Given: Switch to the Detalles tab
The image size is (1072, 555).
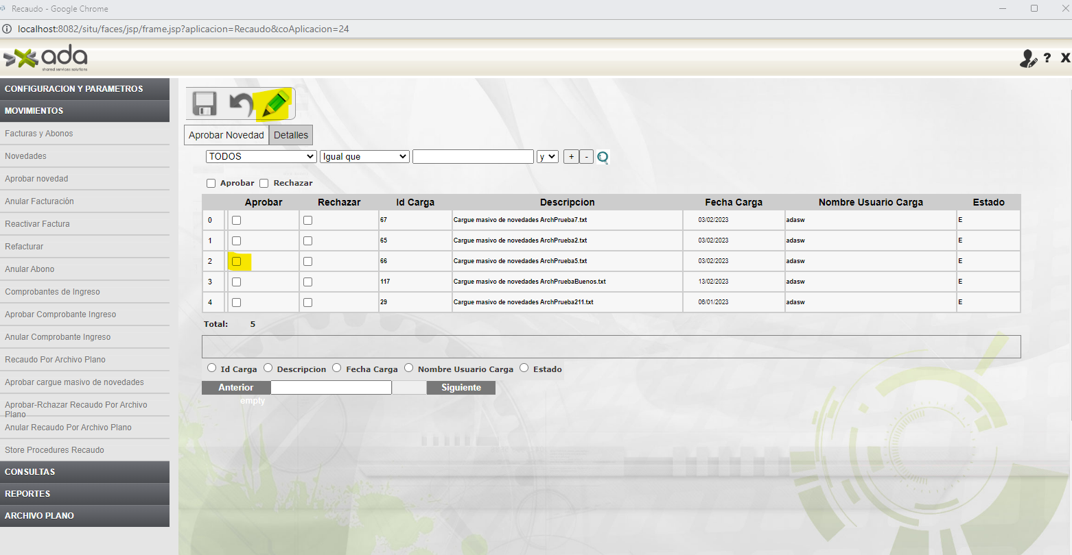Looking at the screenshot, I should point(291,135).
